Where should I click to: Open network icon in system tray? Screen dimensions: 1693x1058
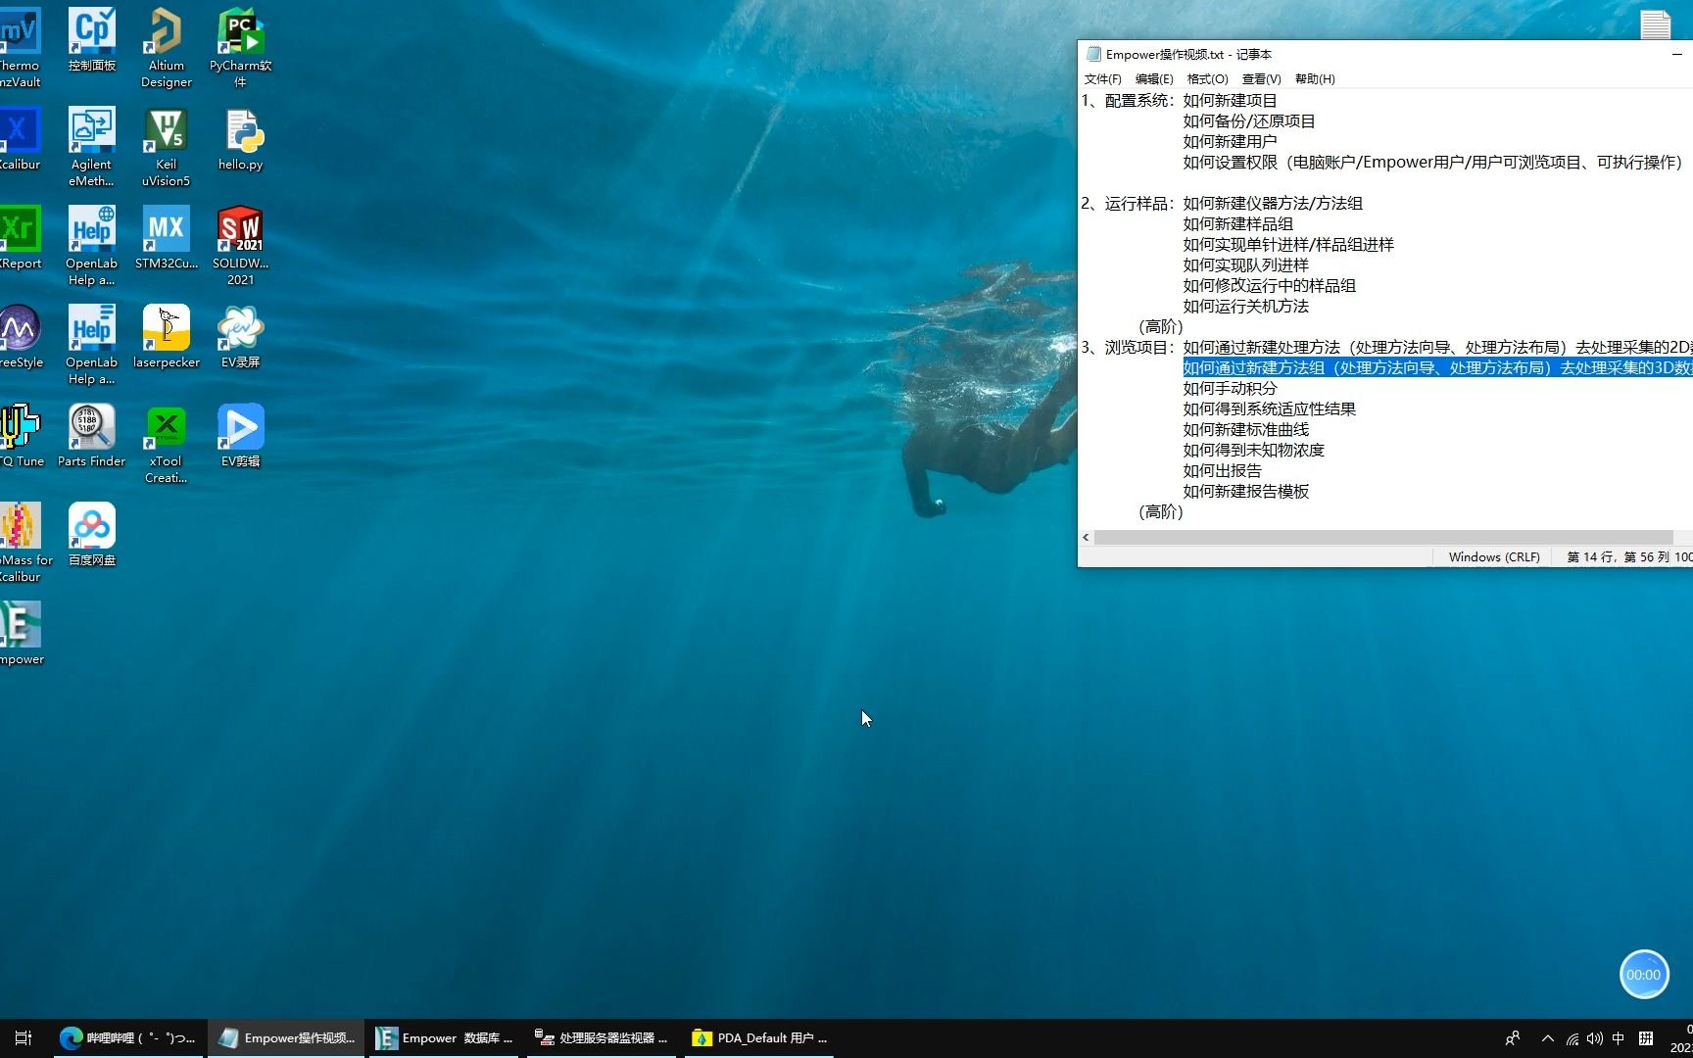tap(1572, 1038)
